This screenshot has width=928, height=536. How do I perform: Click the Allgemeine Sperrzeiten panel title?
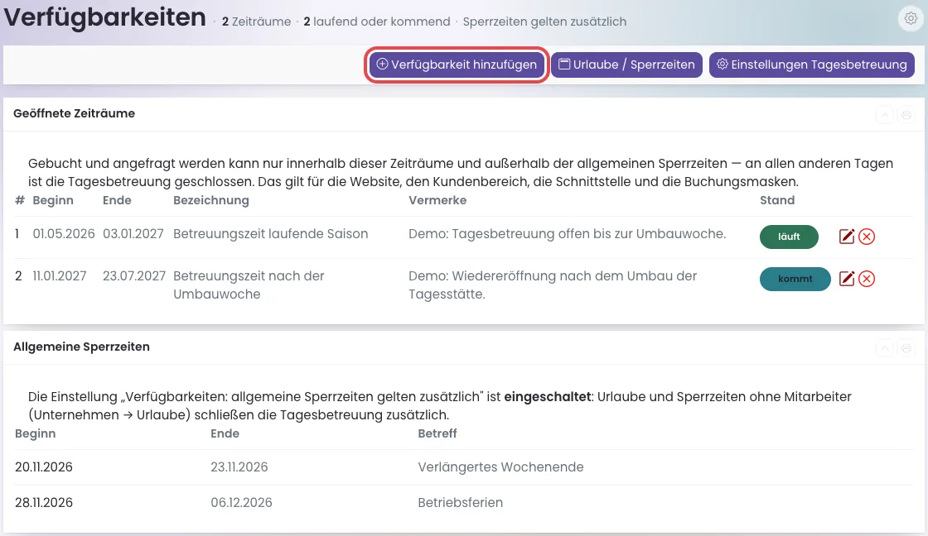coord(82,347)
